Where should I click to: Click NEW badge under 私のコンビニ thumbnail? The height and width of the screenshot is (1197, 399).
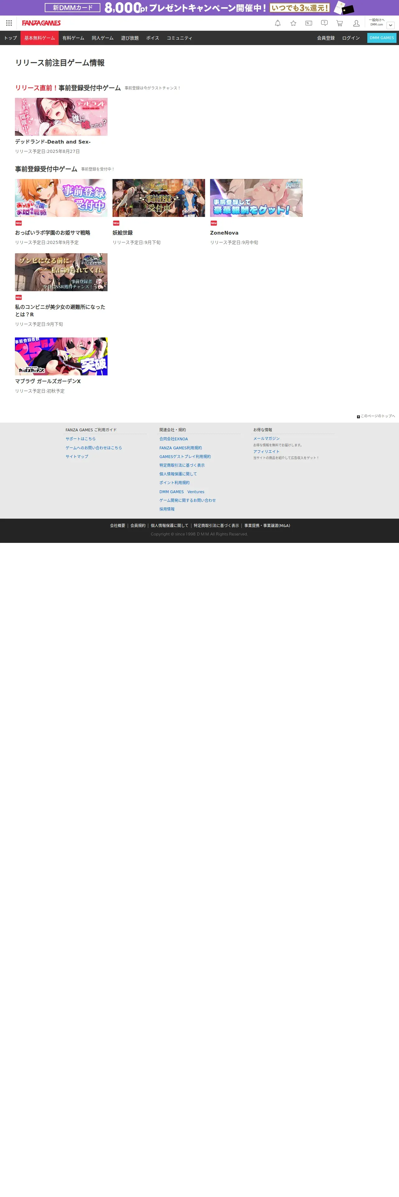tap(19, 297)
